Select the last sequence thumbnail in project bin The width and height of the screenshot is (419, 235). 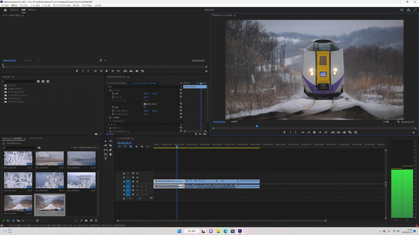[49, 204]
